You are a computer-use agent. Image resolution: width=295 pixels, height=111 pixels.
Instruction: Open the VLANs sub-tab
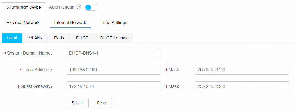click(36, 38)
